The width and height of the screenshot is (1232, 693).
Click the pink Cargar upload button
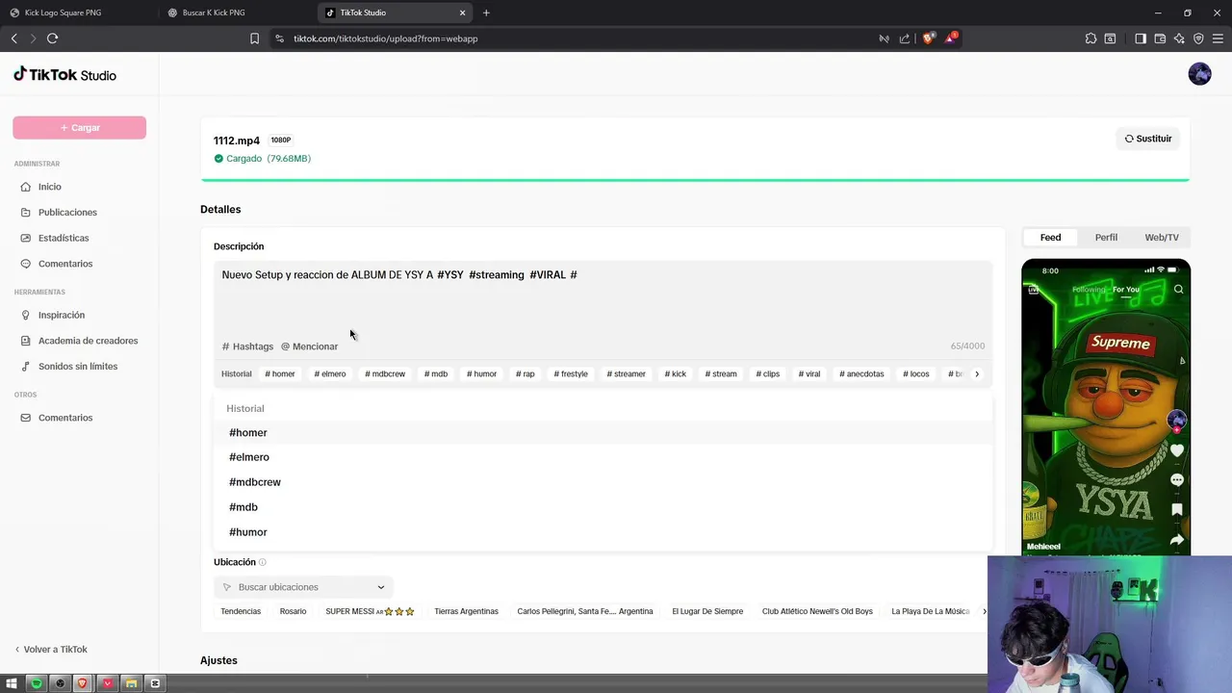pos(79,127)
